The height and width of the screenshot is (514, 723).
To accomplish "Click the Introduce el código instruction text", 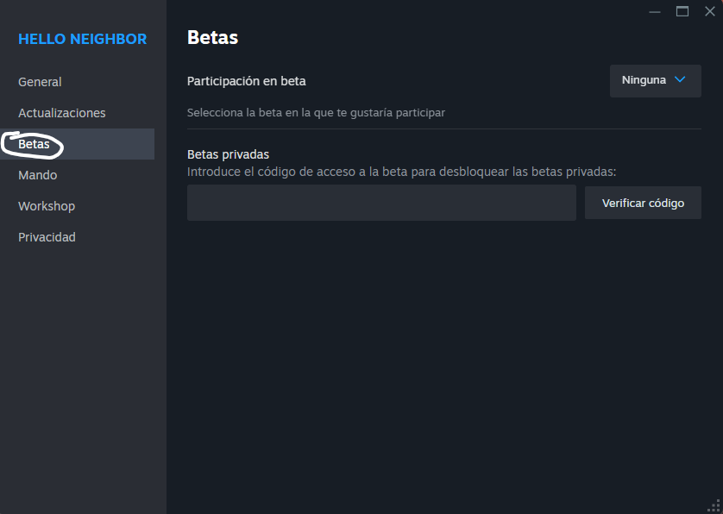I will coord(401,172).
